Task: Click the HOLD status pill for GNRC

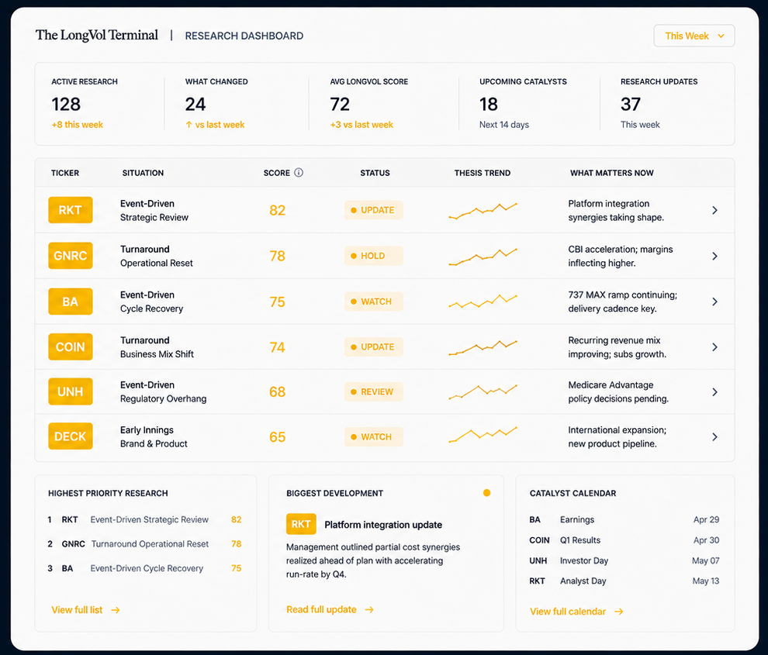Action: point(374,256)
